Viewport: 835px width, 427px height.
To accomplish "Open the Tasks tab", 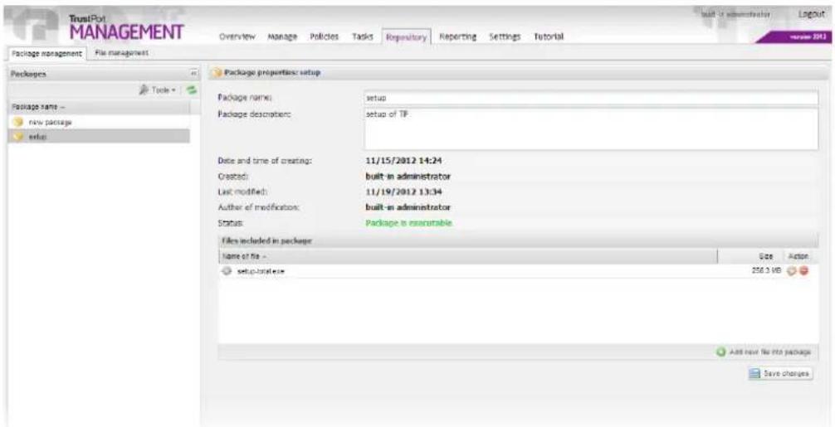I will tap(363, 36).
